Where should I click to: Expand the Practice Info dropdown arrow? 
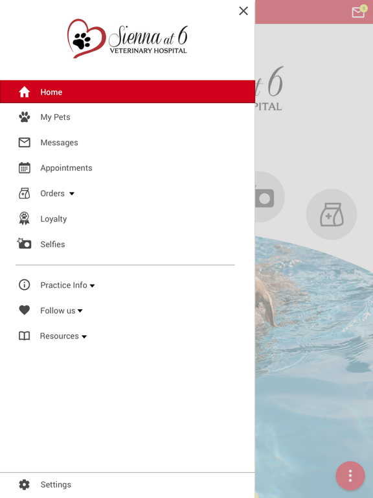(93, 285)
